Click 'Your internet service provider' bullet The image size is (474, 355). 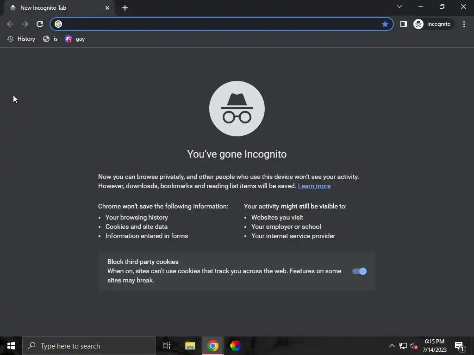pos(293,236)
